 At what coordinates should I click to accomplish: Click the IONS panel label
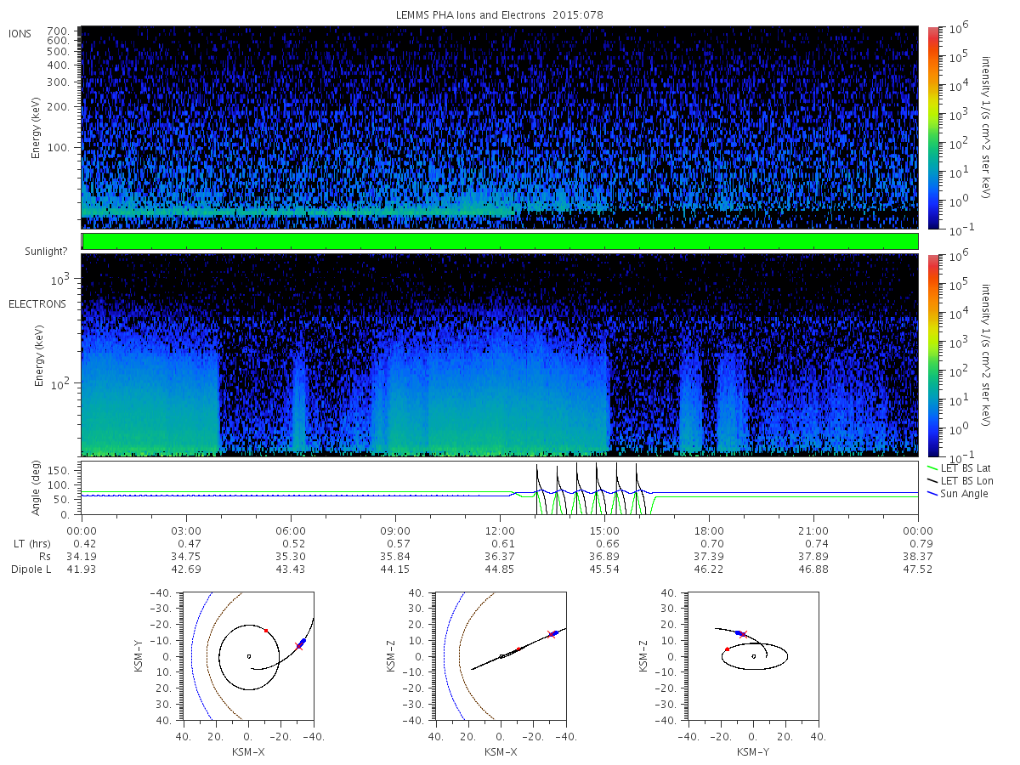point(21,33)
